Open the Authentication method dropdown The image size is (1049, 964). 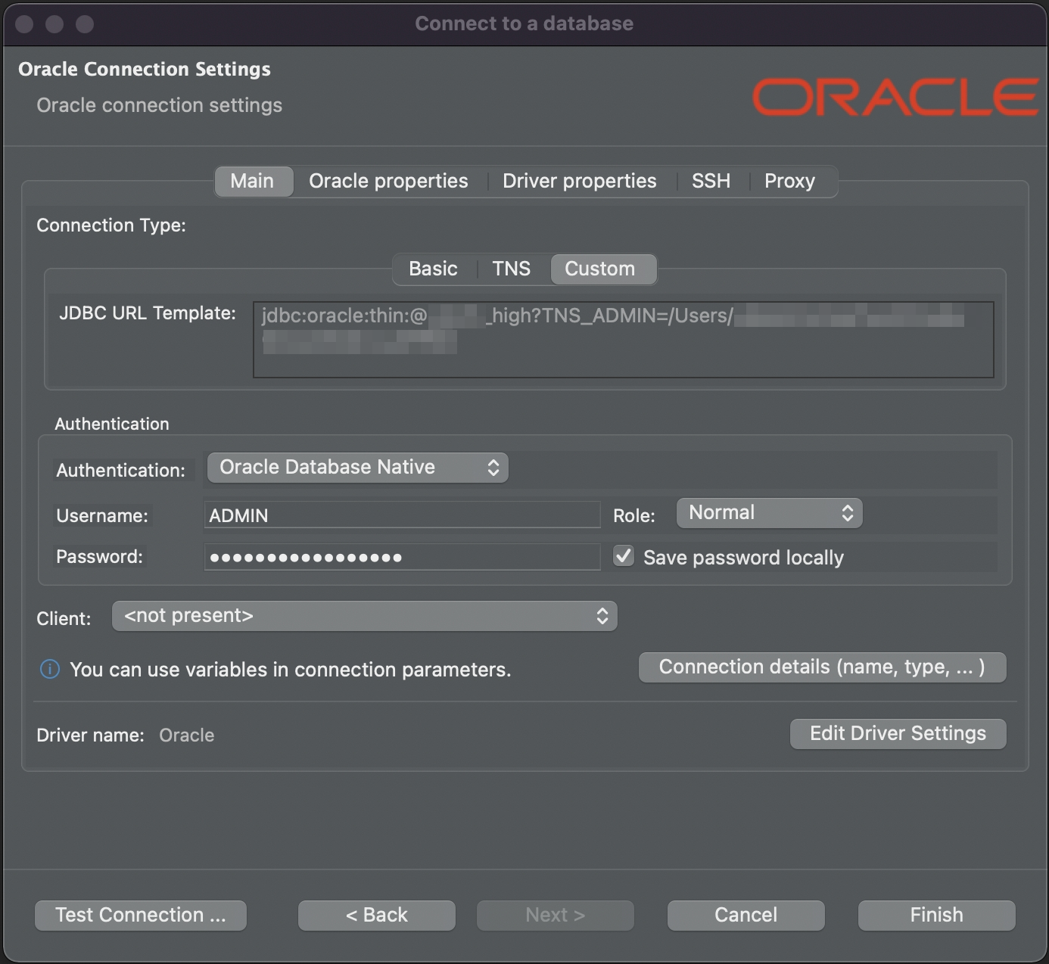(357, 468)
